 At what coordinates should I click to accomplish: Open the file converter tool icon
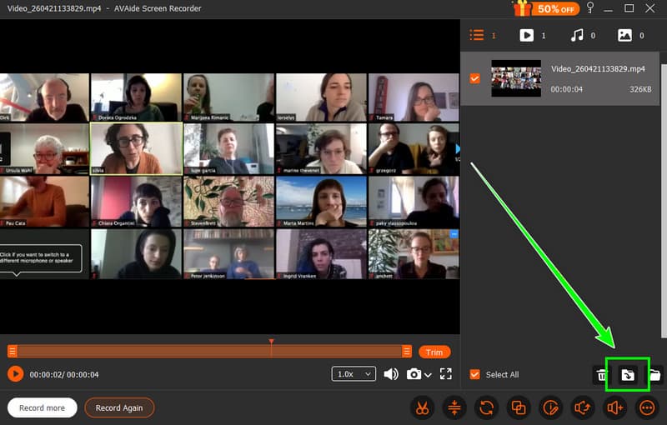point(486,407)
